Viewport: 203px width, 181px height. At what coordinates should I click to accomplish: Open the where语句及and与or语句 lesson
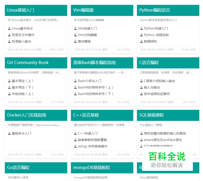pos(163,140)
